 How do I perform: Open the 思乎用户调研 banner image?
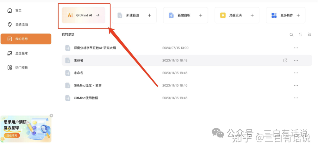(26, 129)
